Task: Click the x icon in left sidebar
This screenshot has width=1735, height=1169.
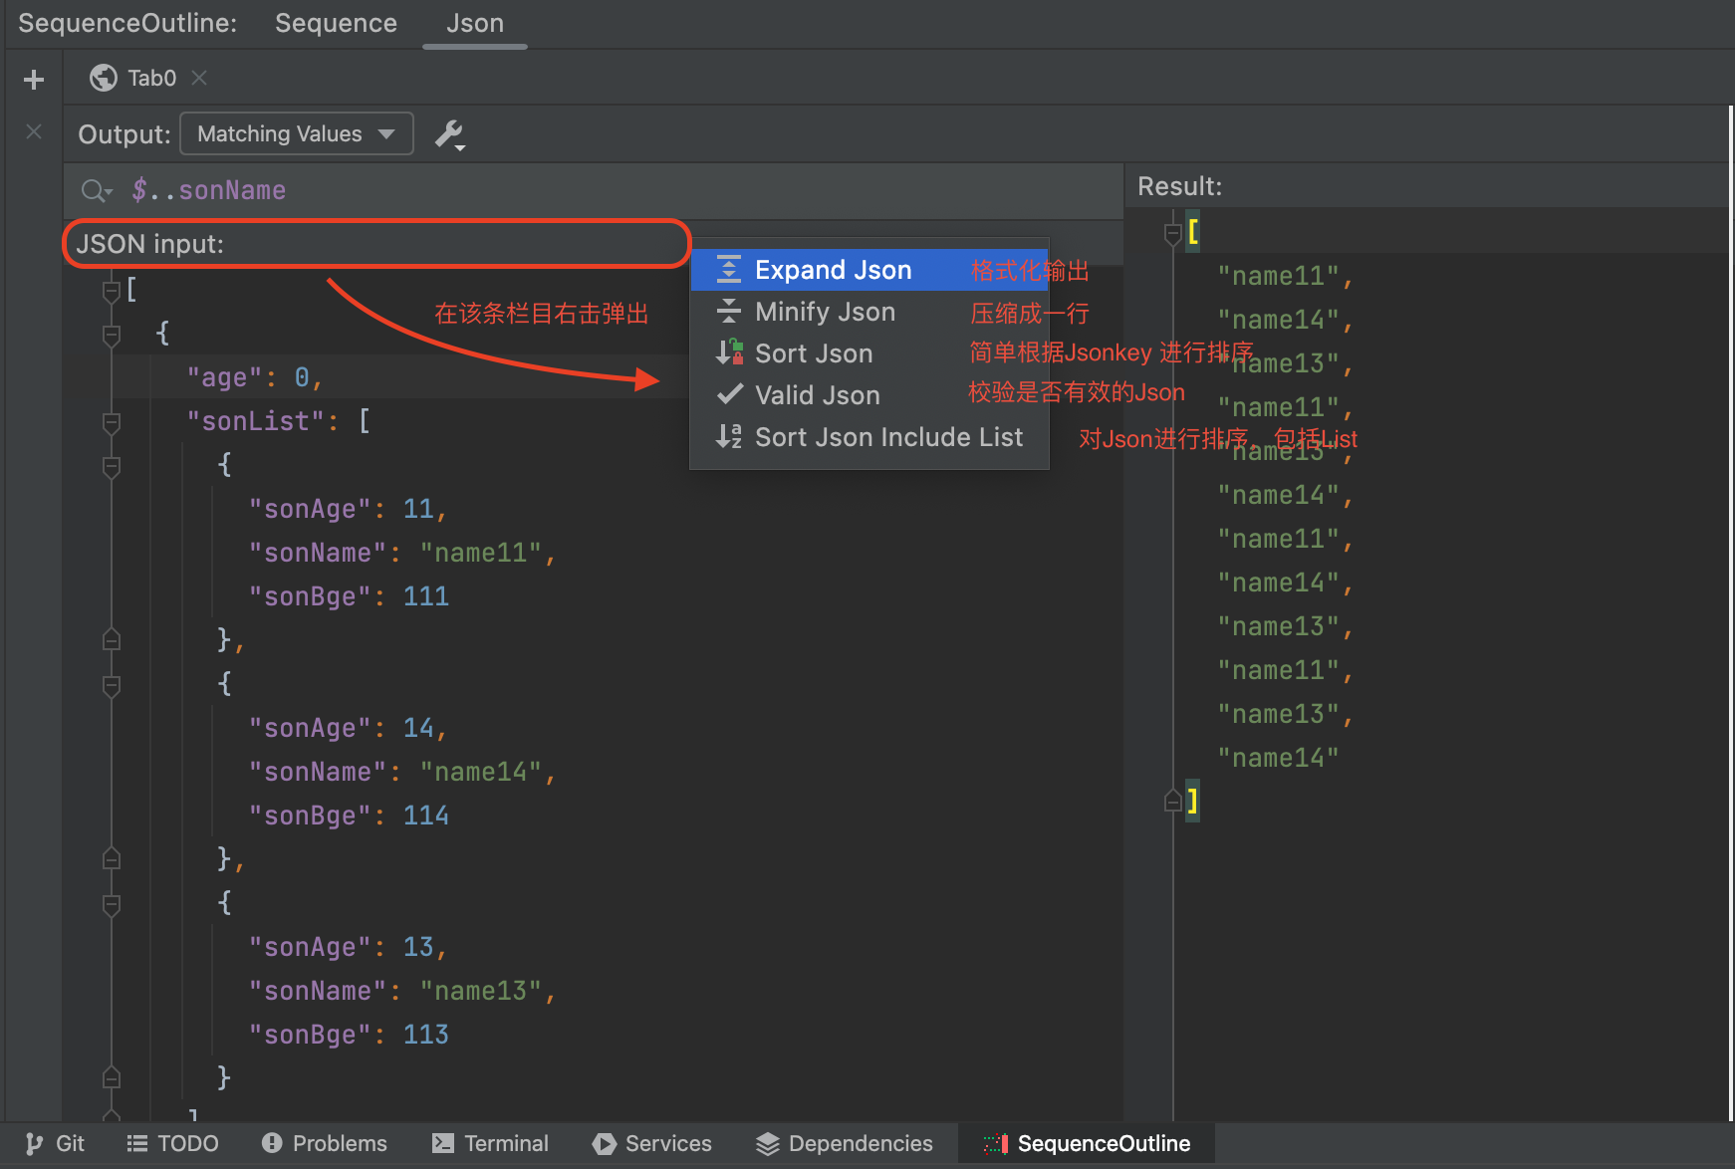Action: pos(34,131)
